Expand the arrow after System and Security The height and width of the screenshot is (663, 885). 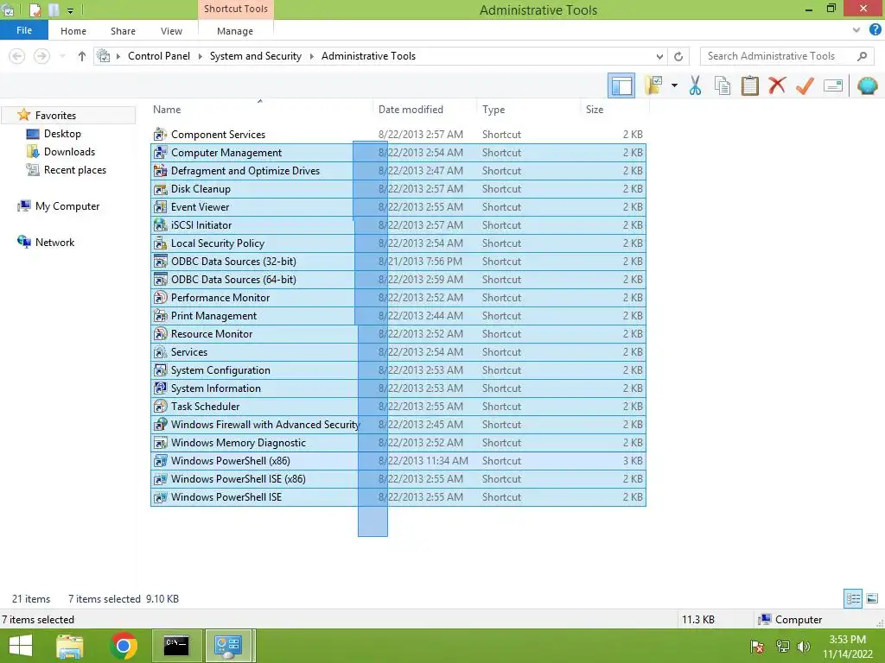coord(311,56)
